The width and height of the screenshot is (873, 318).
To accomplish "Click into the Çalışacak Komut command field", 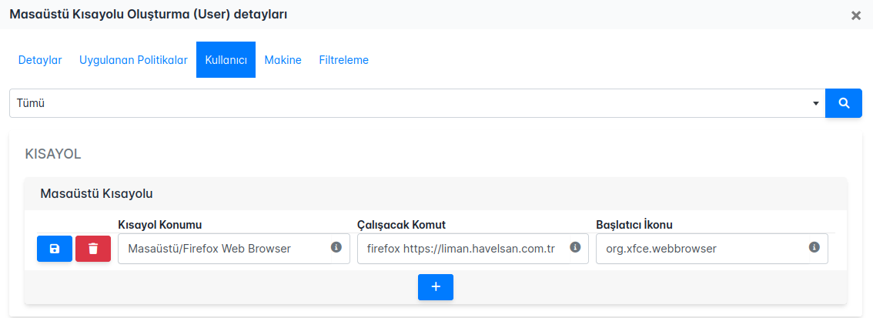I will point(462,249).
